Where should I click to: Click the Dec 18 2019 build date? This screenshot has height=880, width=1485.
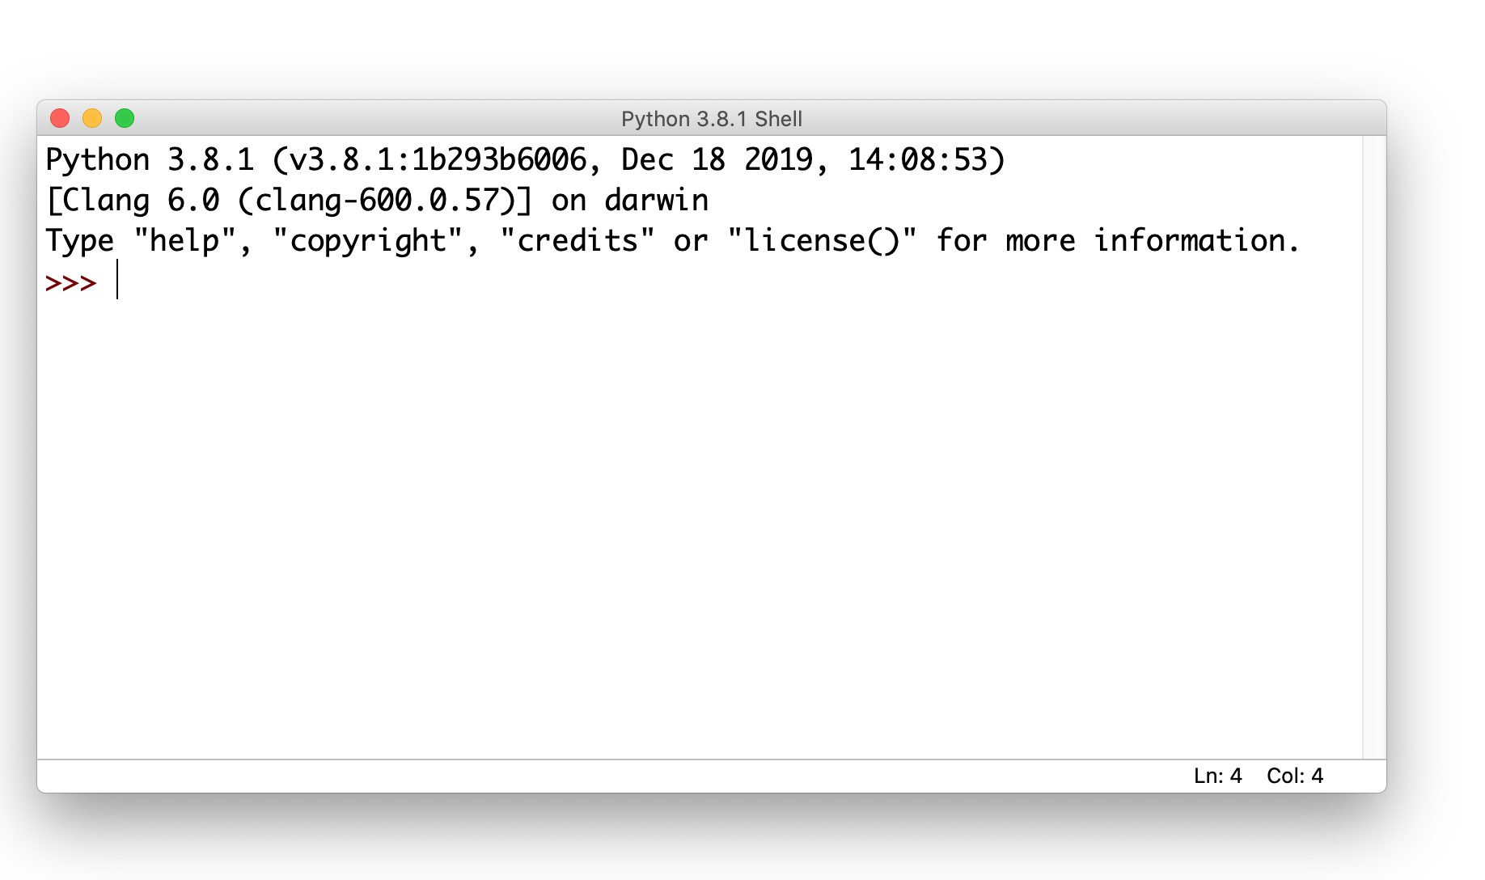[x=717, y=160]
